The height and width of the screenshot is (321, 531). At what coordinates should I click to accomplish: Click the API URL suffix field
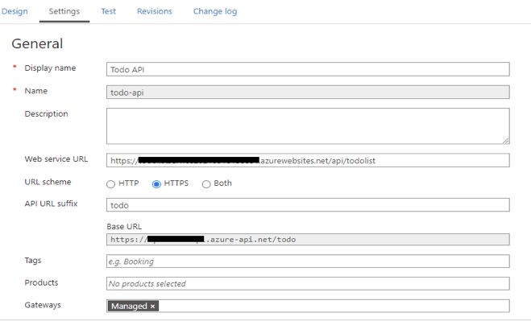pyautogui.click(x=308, y=205)
